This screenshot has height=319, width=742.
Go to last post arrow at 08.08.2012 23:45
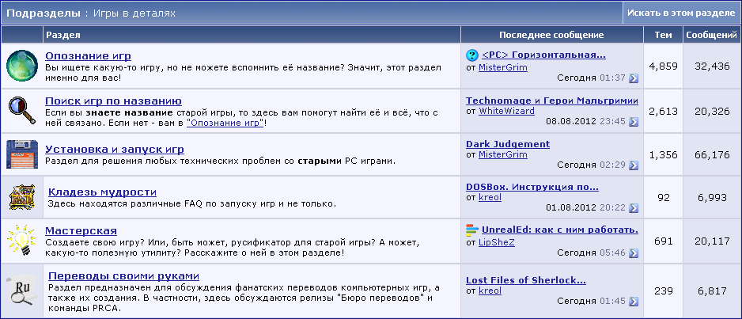(x=634, y=122)
